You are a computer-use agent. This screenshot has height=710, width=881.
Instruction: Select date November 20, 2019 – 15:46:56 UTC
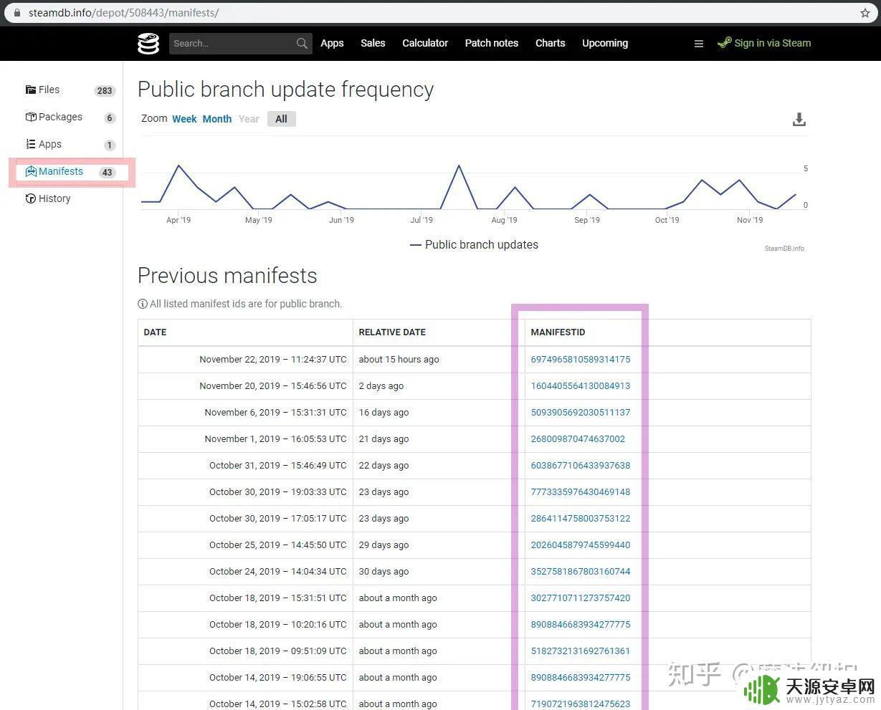point(273,386)
